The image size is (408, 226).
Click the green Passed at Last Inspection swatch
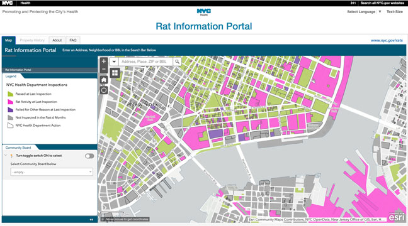coord(11,94)
